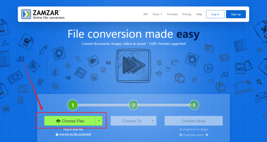Click the Zamzar logo in header
The width and height of the screenshot is (267, 142).
pos(43,14)
